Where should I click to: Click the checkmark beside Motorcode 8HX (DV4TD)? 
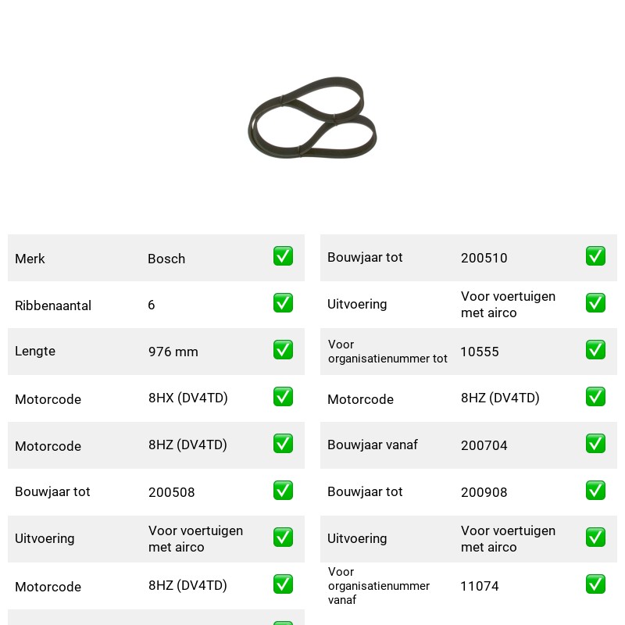283,397
